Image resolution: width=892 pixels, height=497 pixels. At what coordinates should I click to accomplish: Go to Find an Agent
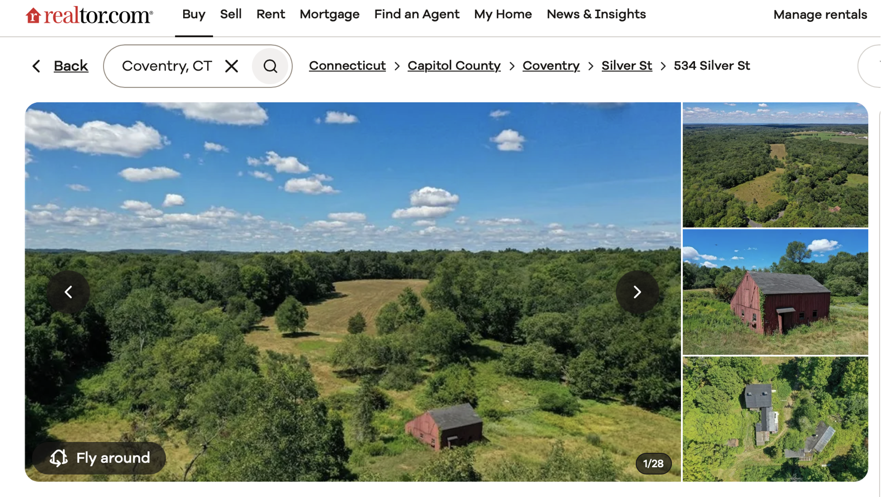pos(417,14)
